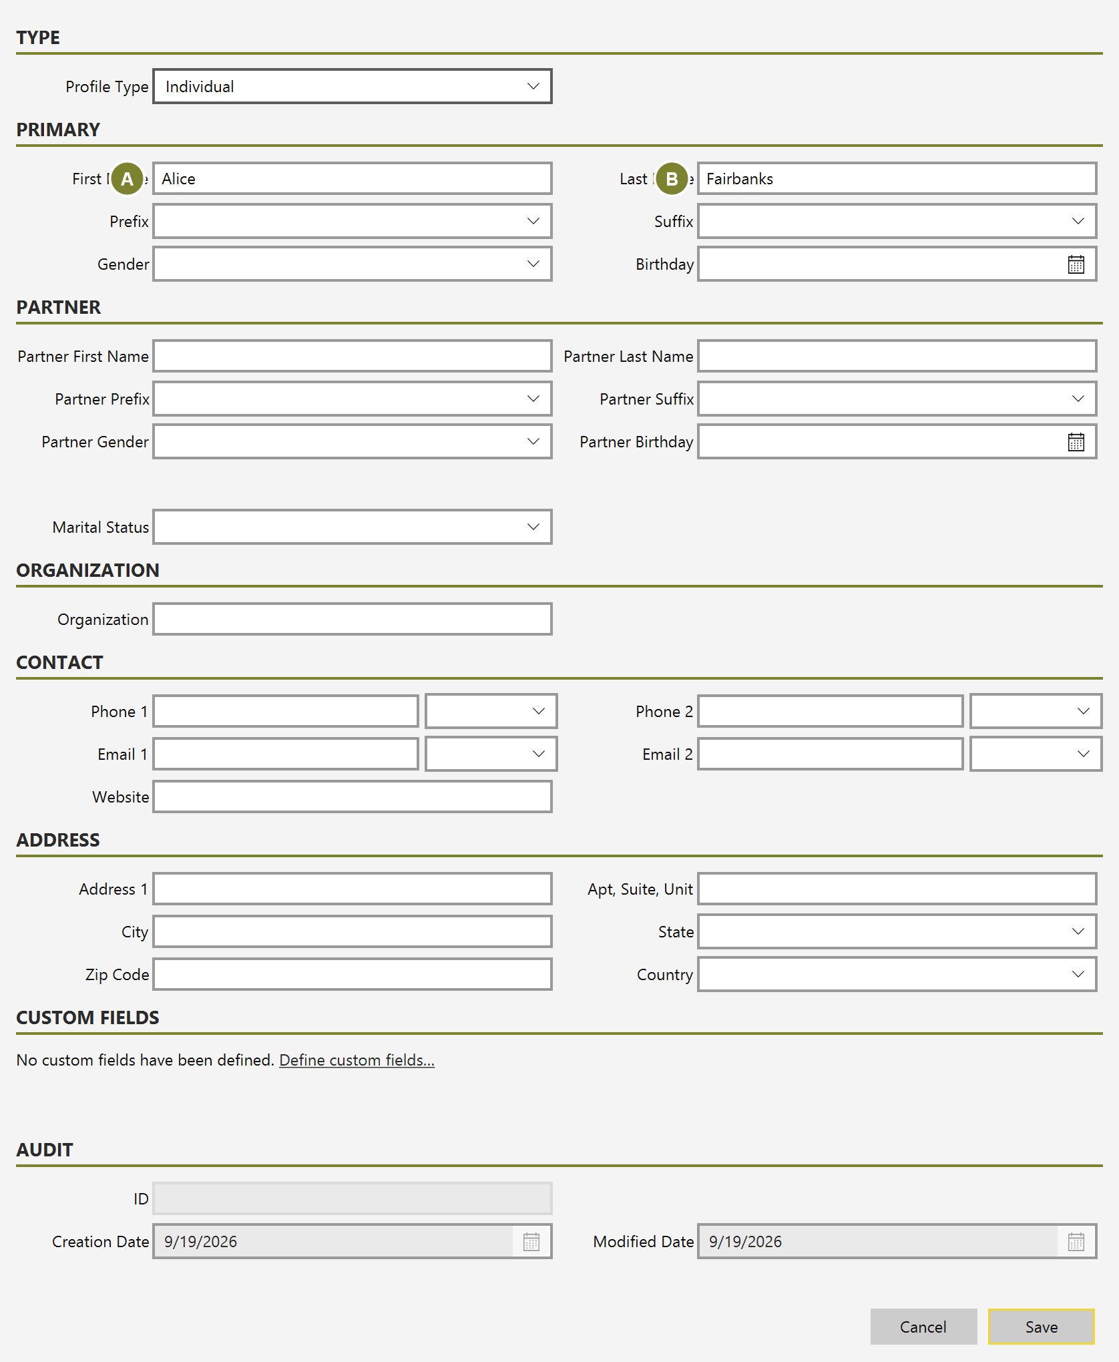Click the Last Name field containing Fairbanks
1119x1362 pixels.
point(897,178)
